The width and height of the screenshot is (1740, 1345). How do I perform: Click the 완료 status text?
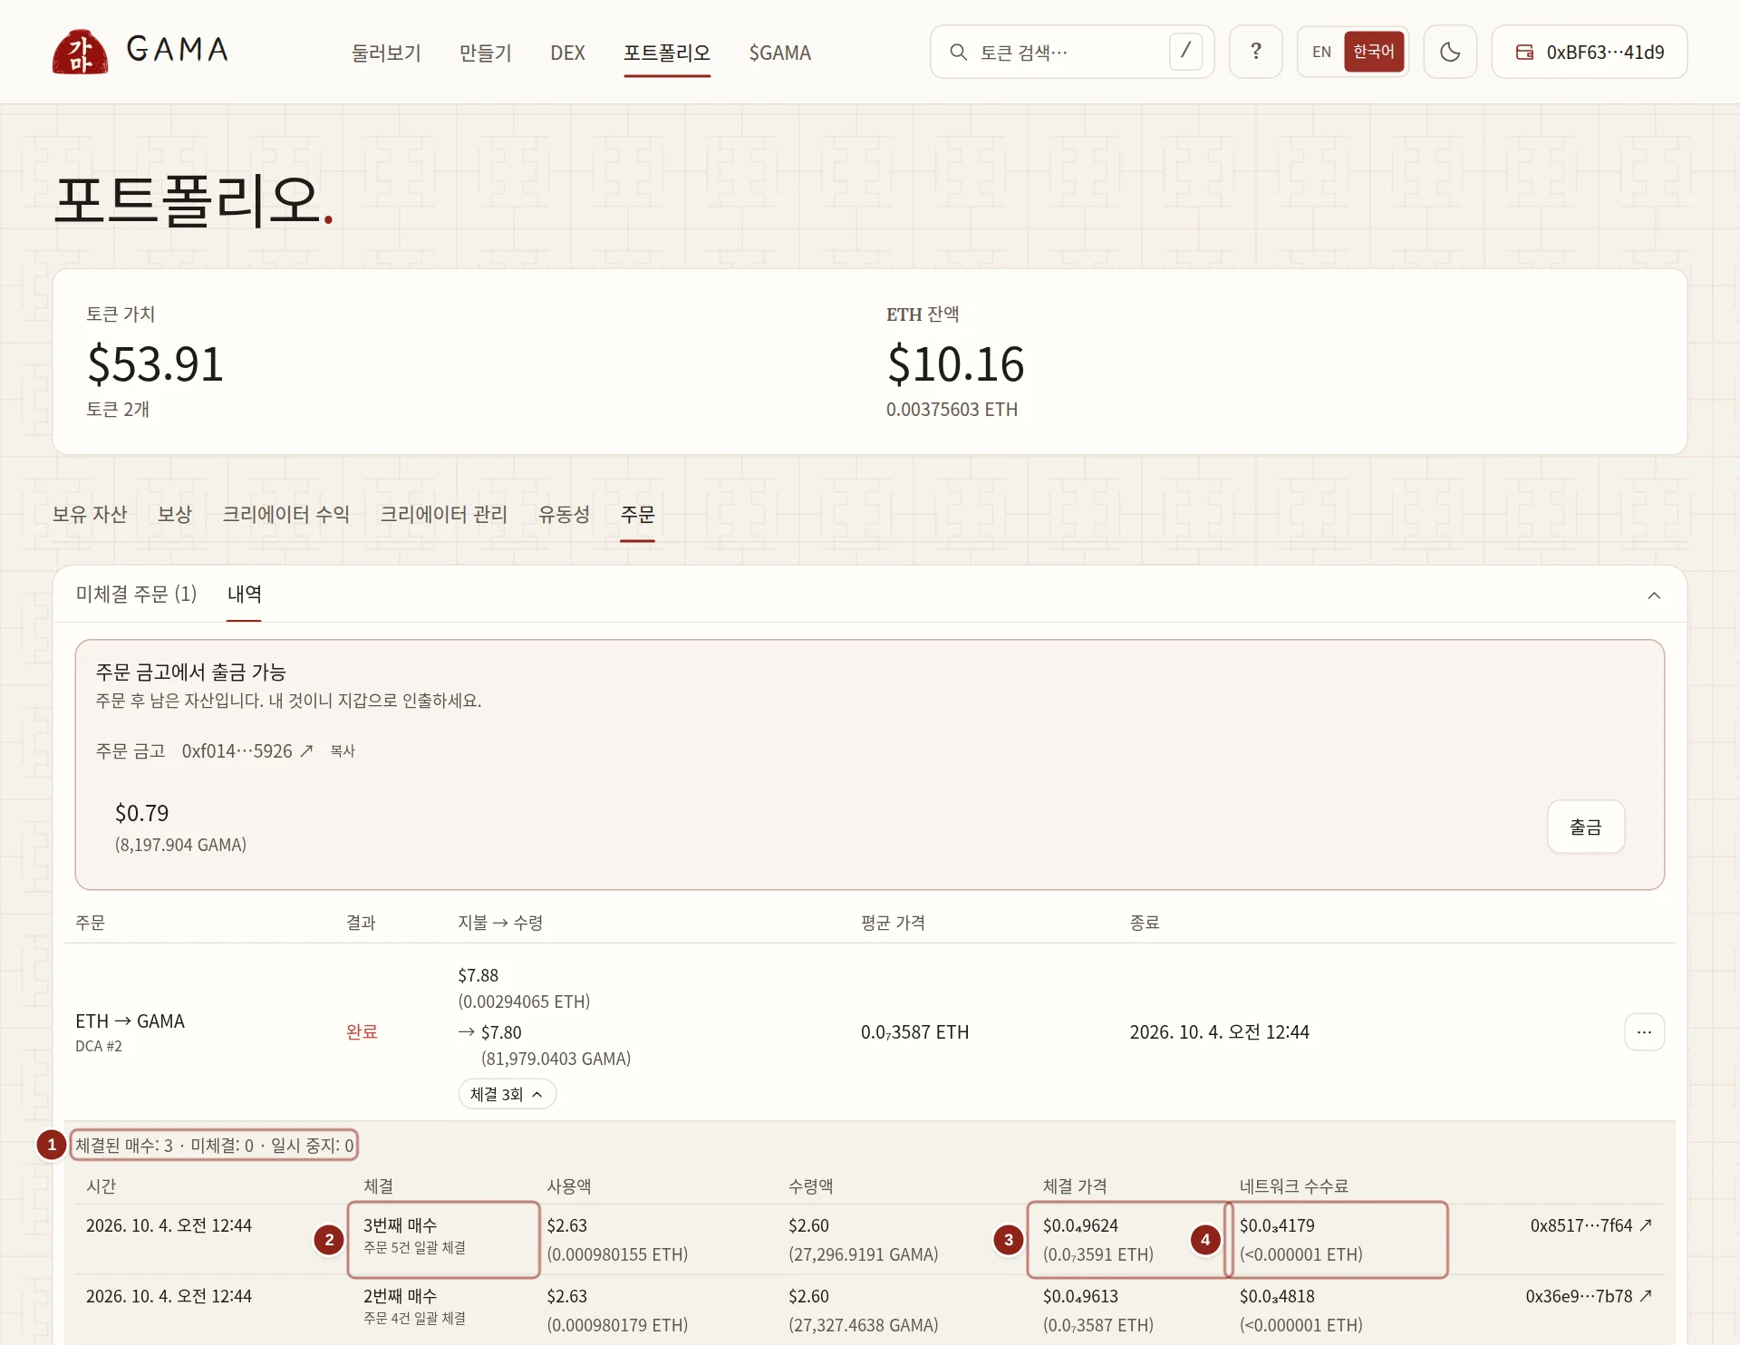(362, 1031)
